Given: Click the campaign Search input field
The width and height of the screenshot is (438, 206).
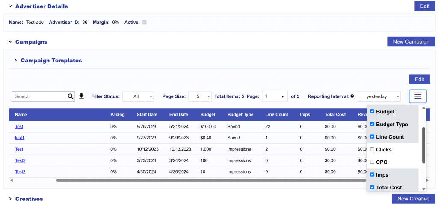Looking at the screenshot, I should tap(39, 96).
